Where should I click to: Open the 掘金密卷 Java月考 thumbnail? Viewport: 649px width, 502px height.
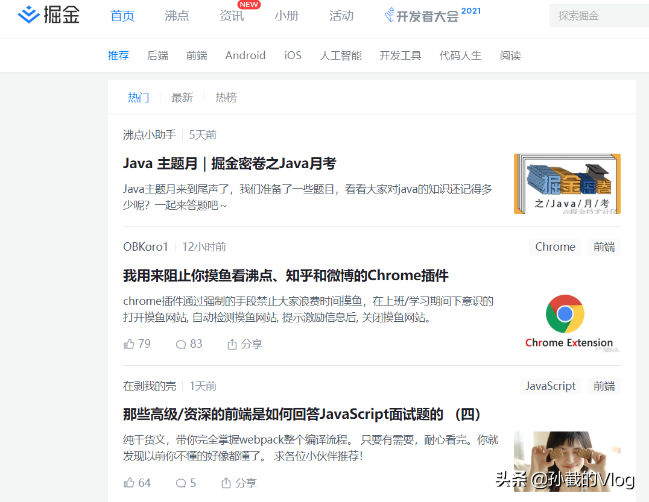[567, 184]
